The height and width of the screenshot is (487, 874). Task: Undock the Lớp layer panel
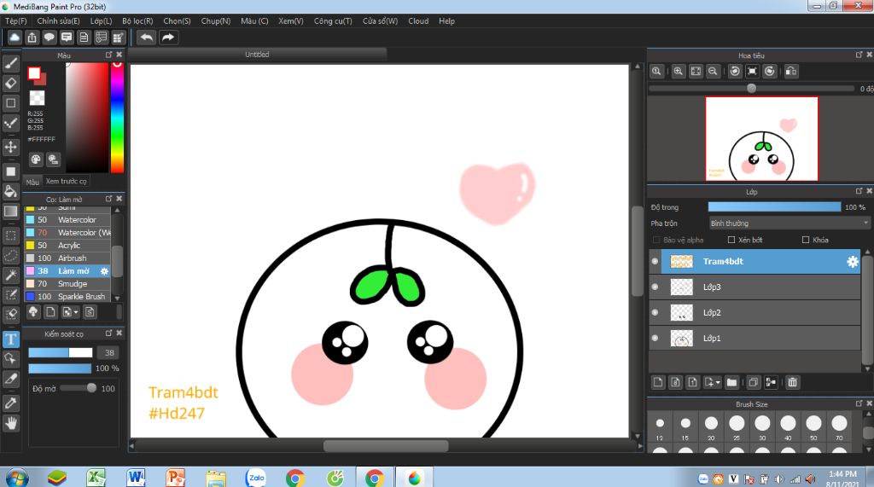pos(859,191)
